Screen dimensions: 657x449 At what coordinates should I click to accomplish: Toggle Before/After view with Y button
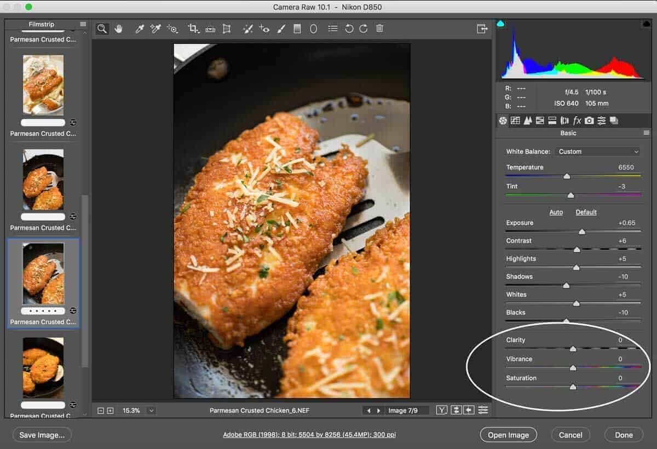click(441, 410)
